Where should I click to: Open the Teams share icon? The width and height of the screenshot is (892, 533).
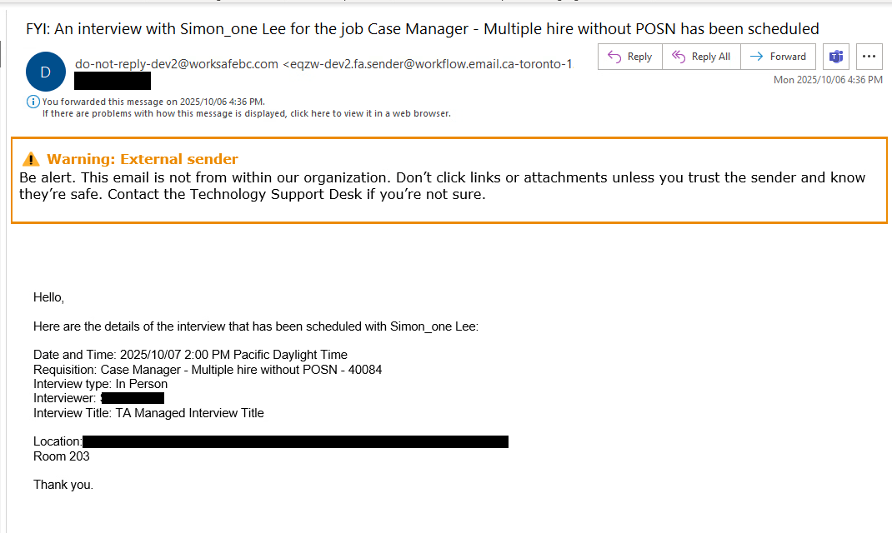click(x=835, y=57)
